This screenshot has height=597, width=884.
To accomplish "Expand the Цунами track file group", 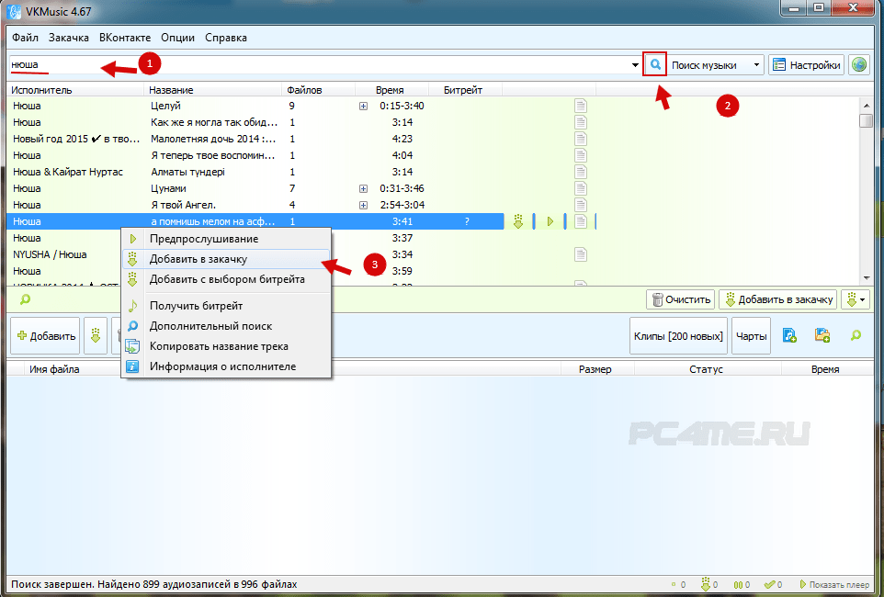I will click(363, 188).
